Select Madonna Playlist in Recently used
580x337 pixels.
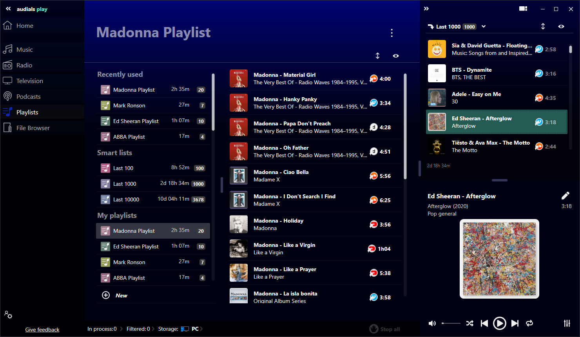pos(153,90)
